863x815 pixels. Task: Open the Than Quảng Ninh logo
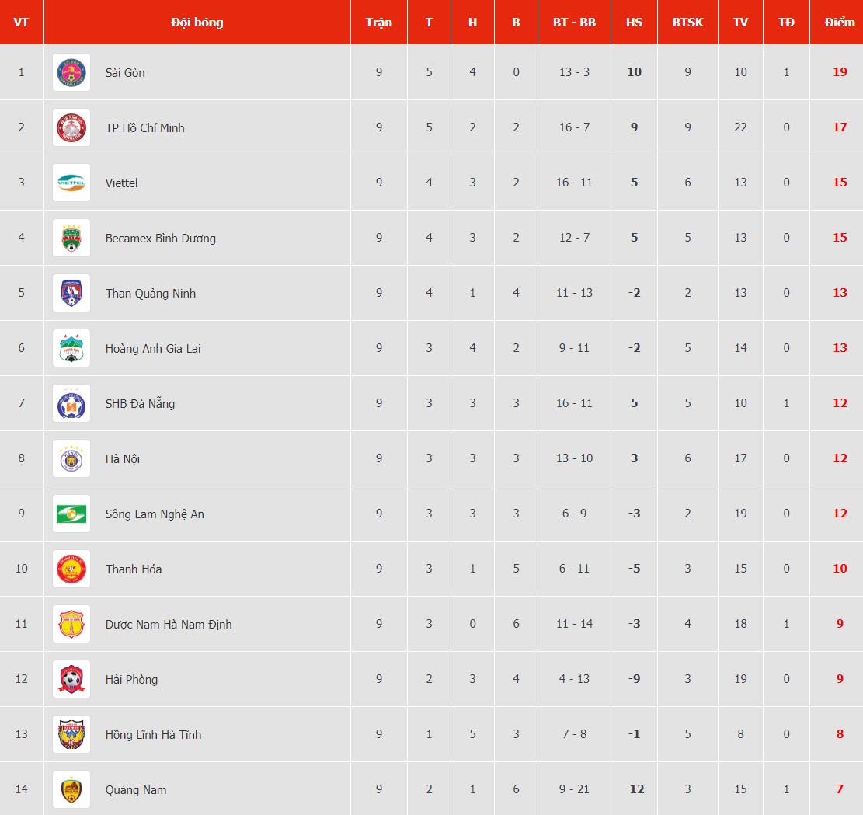click(x=71, y=293)
